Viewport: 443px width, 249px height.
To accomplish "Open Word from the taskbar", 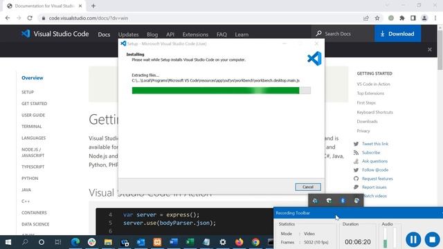I will (x=174, y=242).
